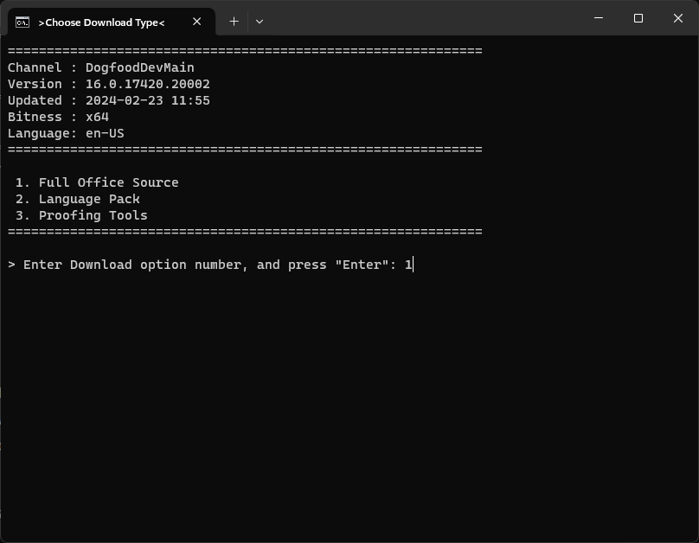Viewport: 699px width, 543px height.
Task: Click the "3. Proofing Tools" option
Action: point(81,215)
